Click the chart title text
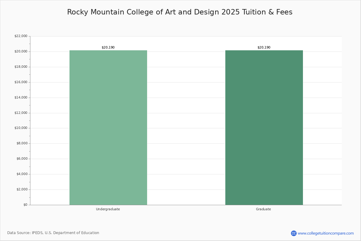This screenshot has width=361, height=241. [x=180, y=12]
